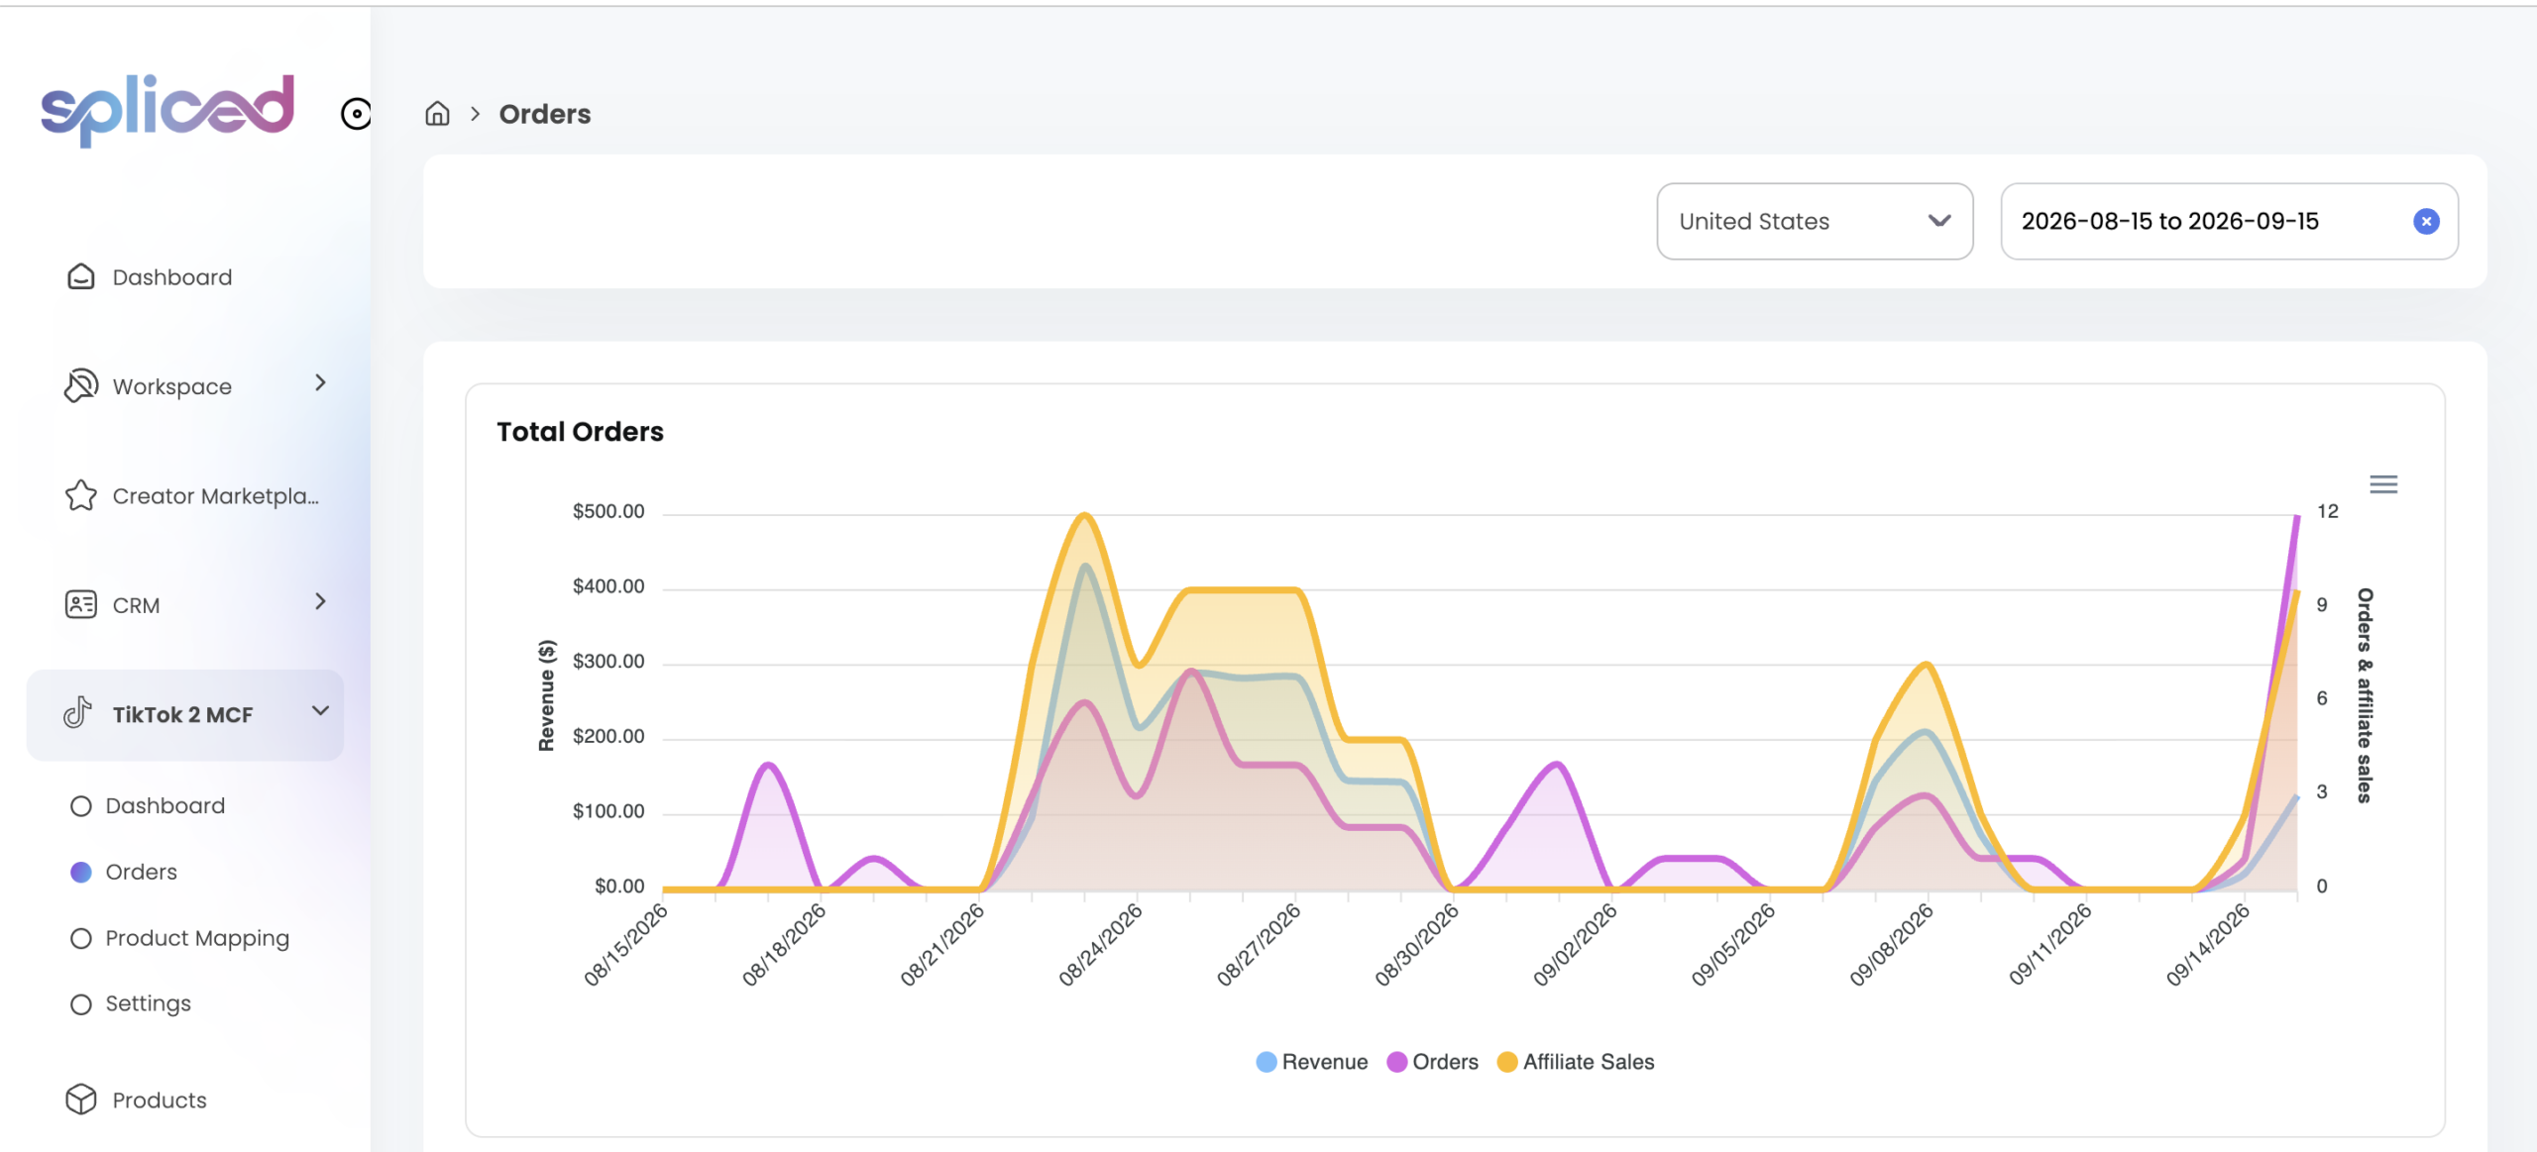Open the TikTok Settings submenu
The height and width of the screenshot is (1152, 2537).
pyautogui.click(x=148, y=1003)
